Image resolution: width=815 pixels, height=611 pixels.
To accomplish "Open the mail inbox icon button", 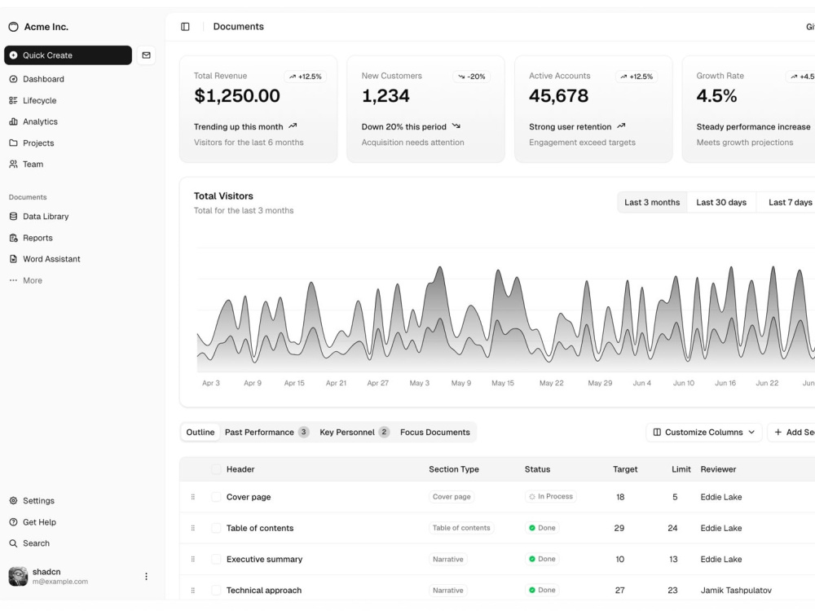I will (146, 55).
